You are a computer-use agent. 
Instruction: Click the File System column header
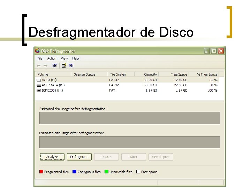(x=121, y=75)
